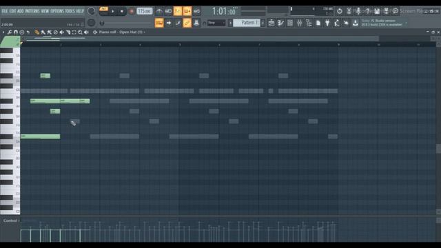441x248 pixels.
Task: Open the PATTERNS menu
Action: pyautogui.click(x=32, y=11)
